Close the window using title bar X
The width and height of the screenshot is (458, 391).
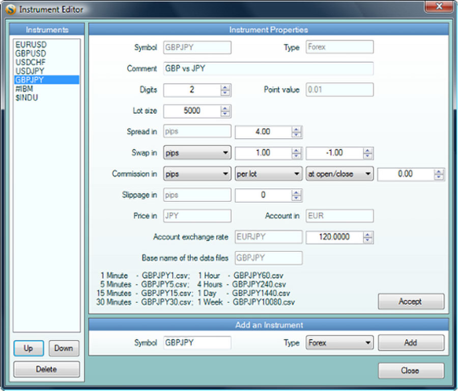[439, 7]
